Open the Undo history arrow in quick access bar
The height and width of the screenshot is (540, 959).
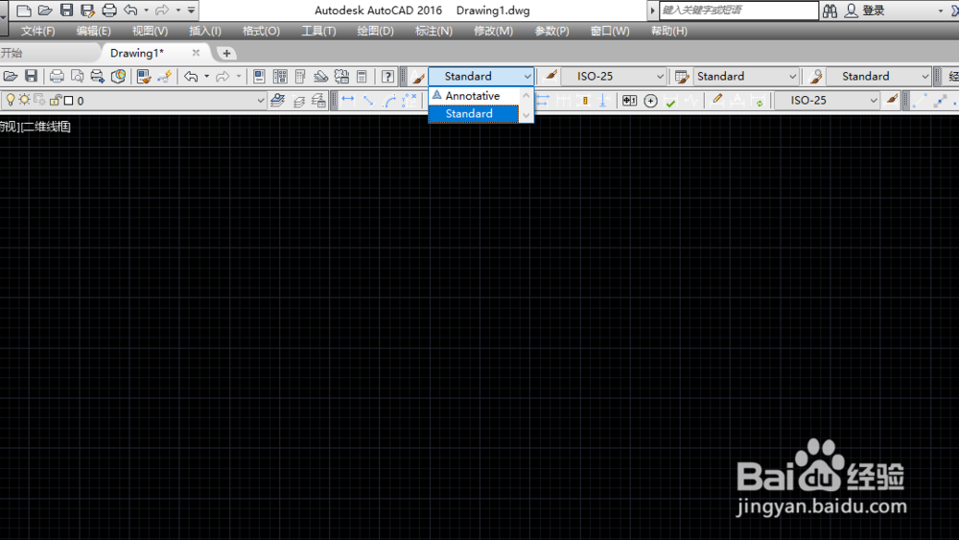[x=146, y=11]
